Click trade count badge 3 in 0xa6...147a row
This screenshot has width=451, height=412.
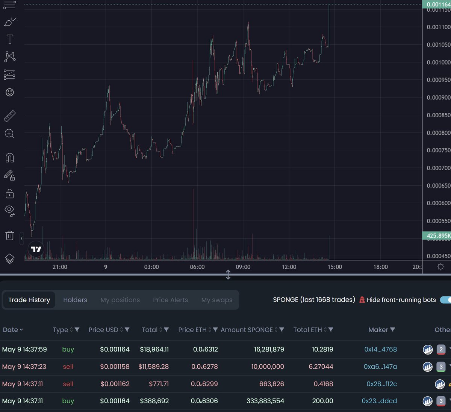tap(441, 367)
